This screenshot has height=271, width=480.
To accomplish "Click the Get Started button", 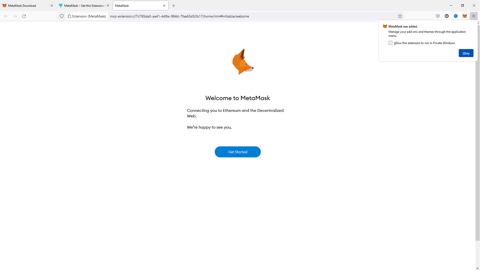I will click(237, 152).
